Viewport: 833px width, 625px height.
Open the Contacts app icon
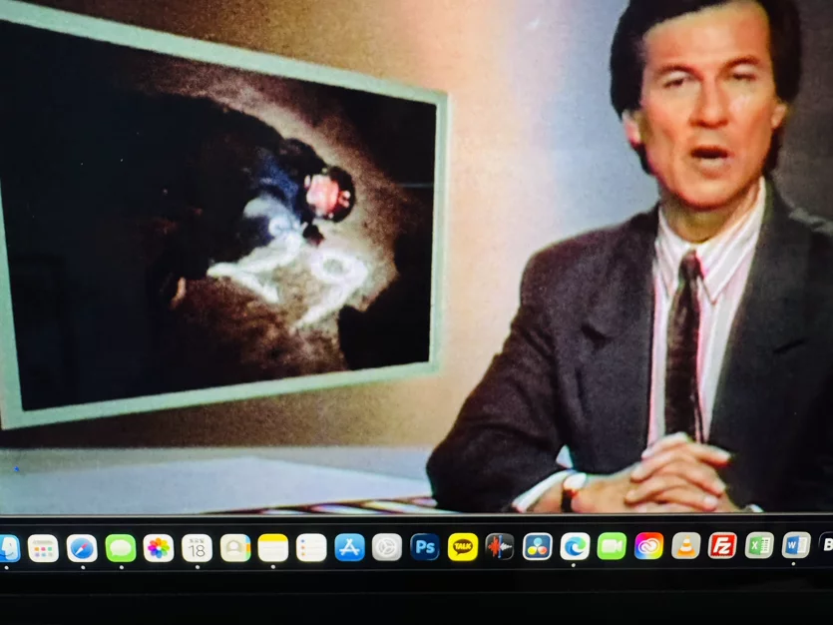(235, 548)
